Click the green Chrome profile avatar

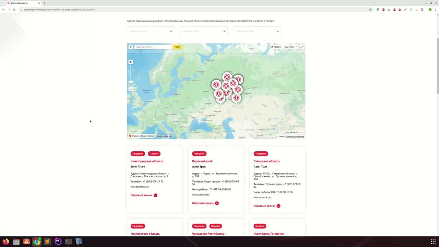[430, 10]
